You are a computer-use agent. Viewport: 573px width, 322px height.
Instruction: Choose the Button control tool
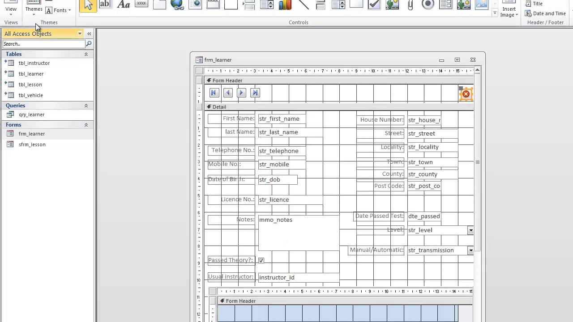click(x=141, y=4)
